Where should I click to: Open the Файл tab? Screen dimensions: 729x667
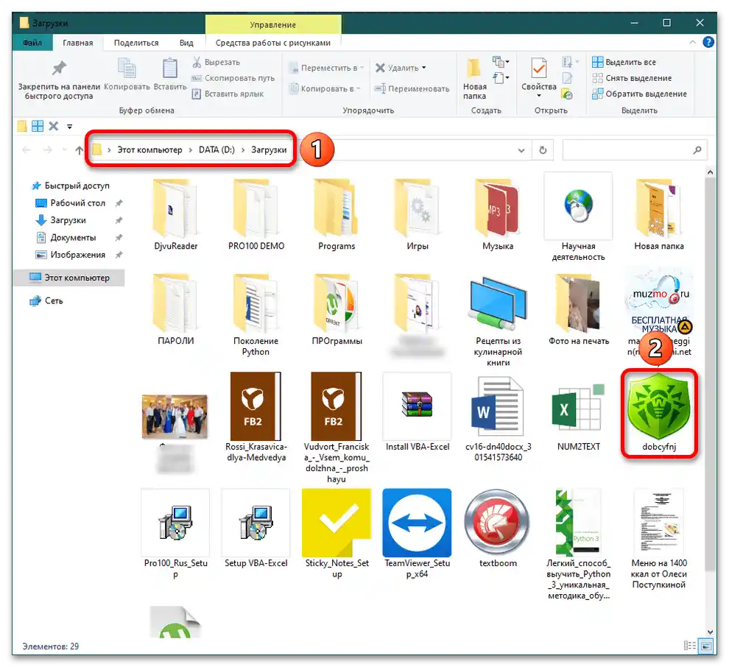click(x=32, y=43)
